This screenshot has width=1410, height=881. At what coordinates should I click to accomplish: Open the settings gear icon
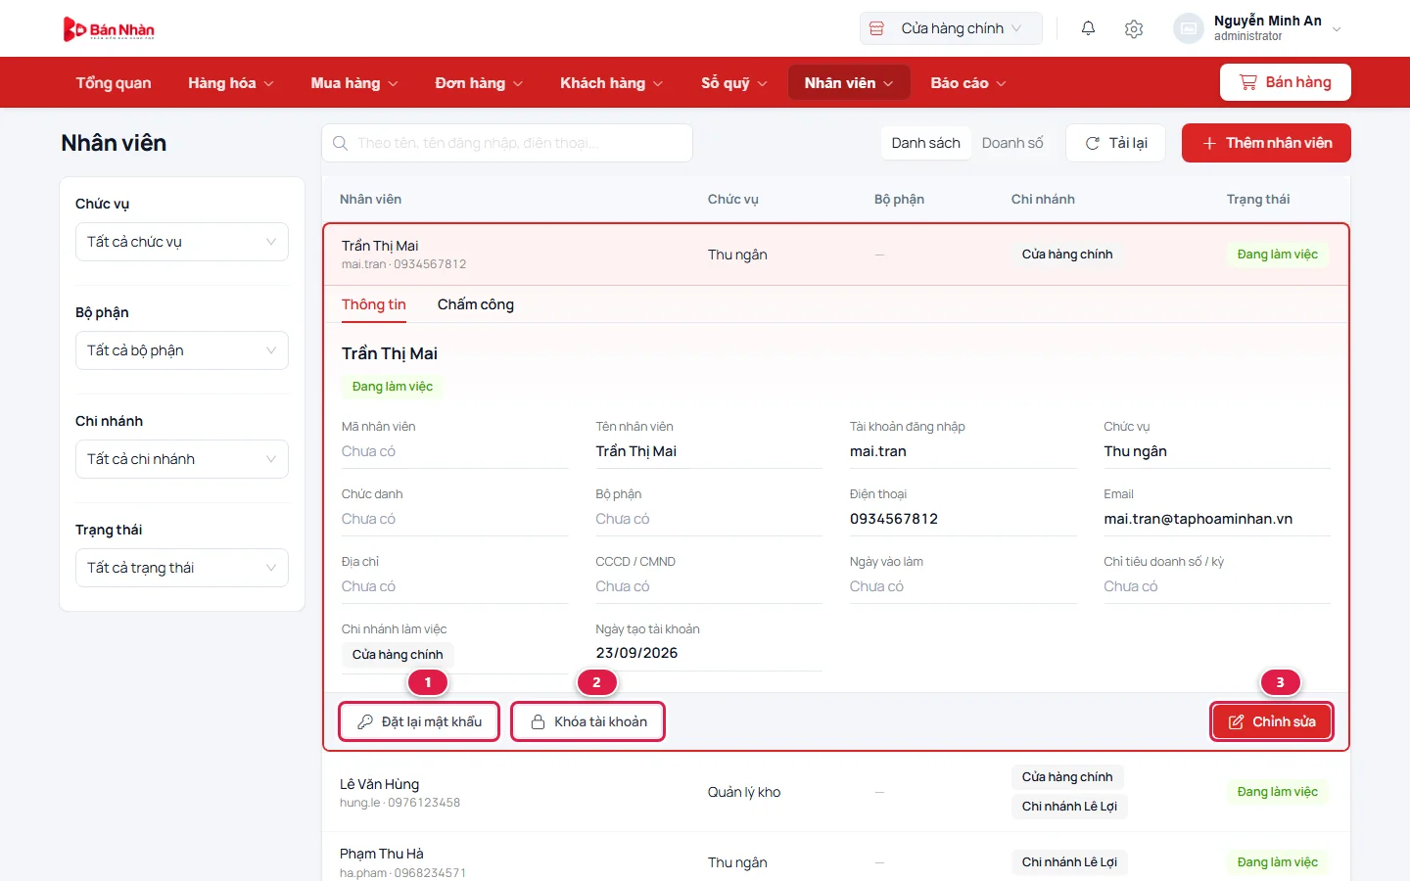1134,28
